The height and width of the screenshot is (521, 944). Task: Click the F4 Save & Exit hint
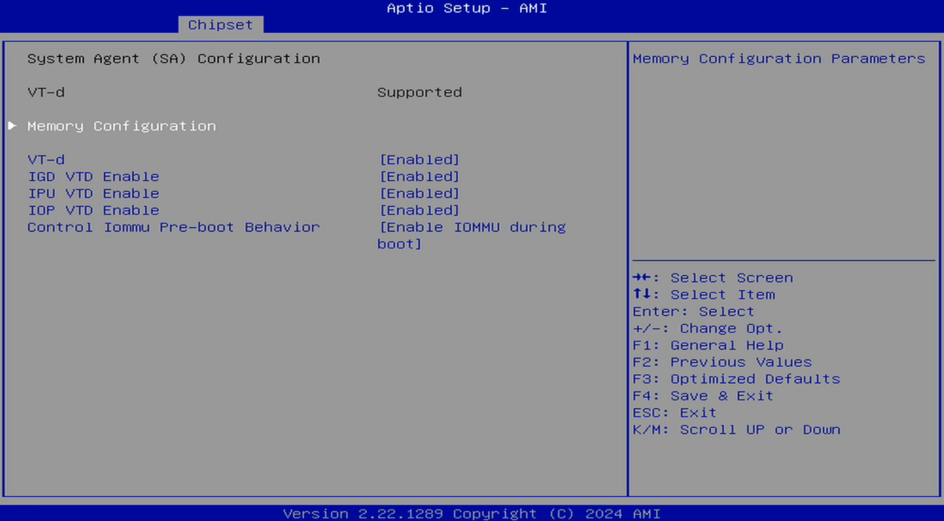click(x=703, y=396)
